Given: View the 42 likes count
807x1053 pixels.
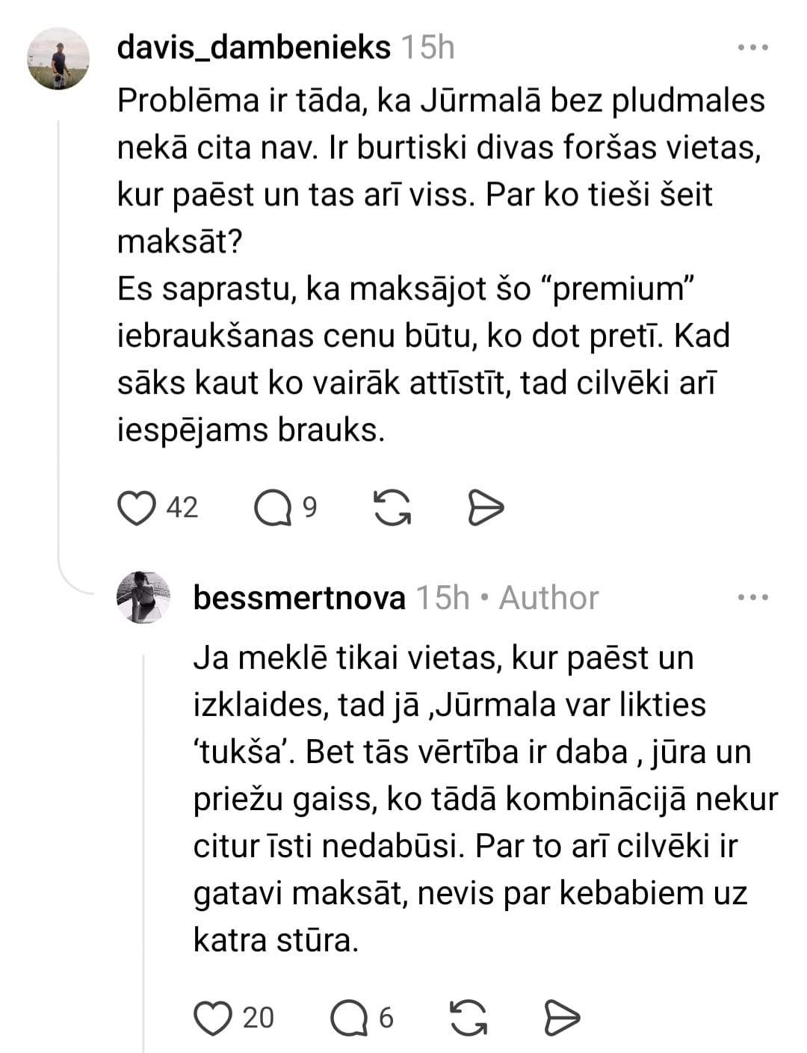Looking at the screenshot, I should click(182, 508).
